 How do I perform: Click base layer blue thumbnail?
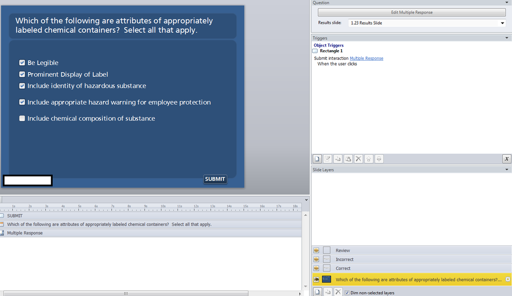tap(326, 279)
